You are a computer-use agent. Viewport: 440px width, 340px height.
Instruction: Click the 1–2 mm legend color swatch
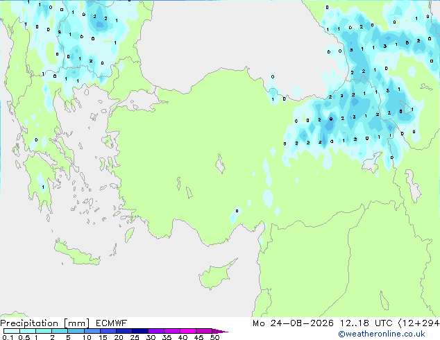point(44,331)
